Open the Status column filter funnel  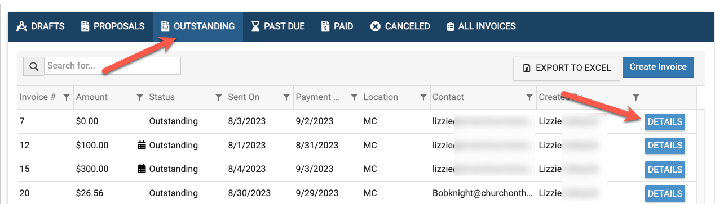pyautogui.click(x=219, y=97)
